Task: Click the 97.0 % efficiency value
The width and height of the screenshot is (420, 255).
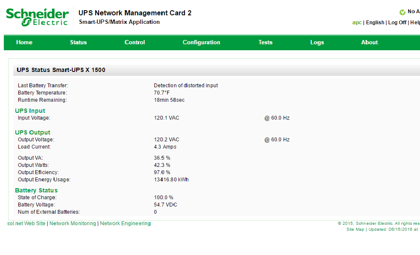Action: [162, 172]
